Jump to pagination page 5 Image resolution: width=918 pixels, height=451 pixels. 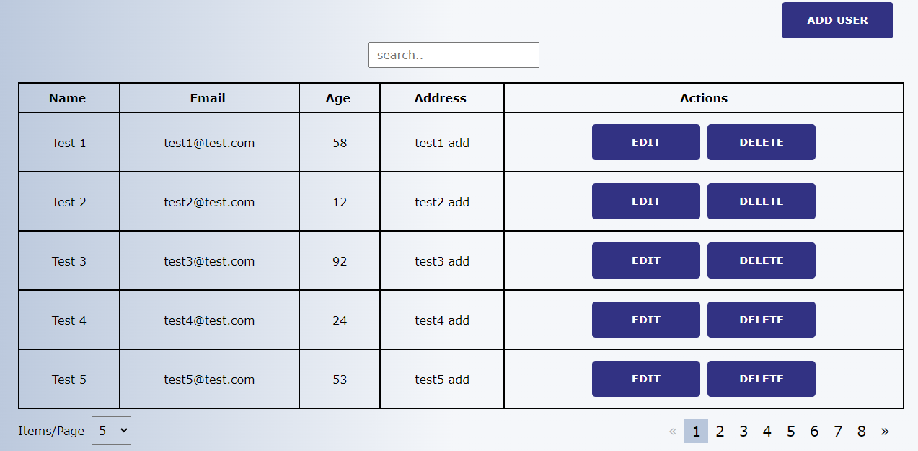pyautogui.click(x=790, y=431)
